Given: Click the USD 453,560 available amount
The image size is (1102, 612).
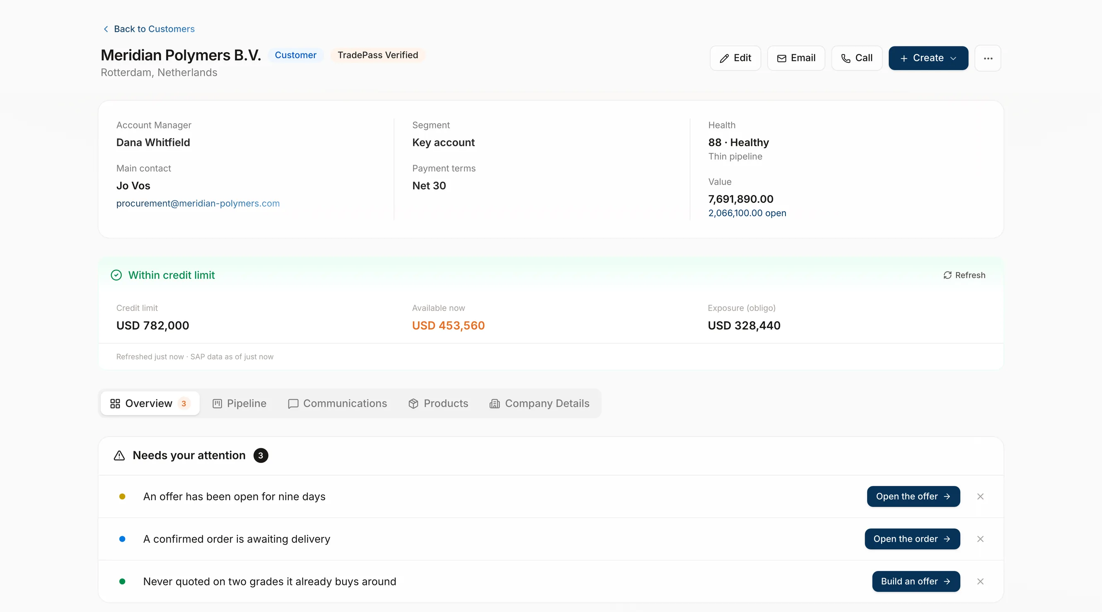Looking at the screenshot, I should point(448,325).
